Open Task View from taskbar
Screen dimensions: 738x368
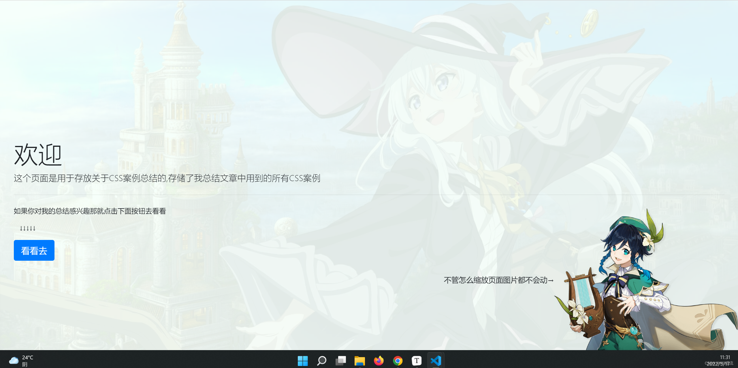tap(340, 361)
